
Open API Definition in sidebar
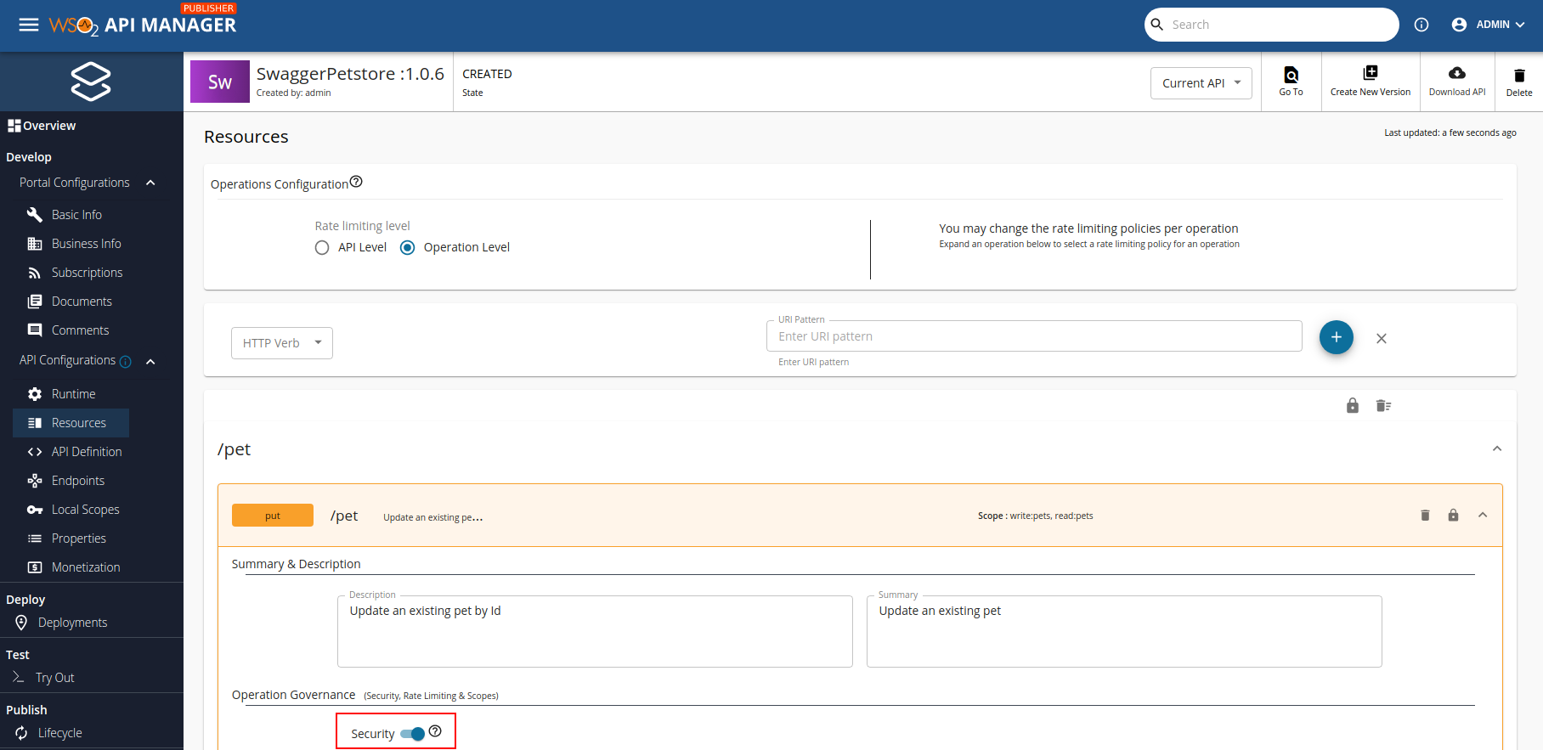tap(86, 452)
